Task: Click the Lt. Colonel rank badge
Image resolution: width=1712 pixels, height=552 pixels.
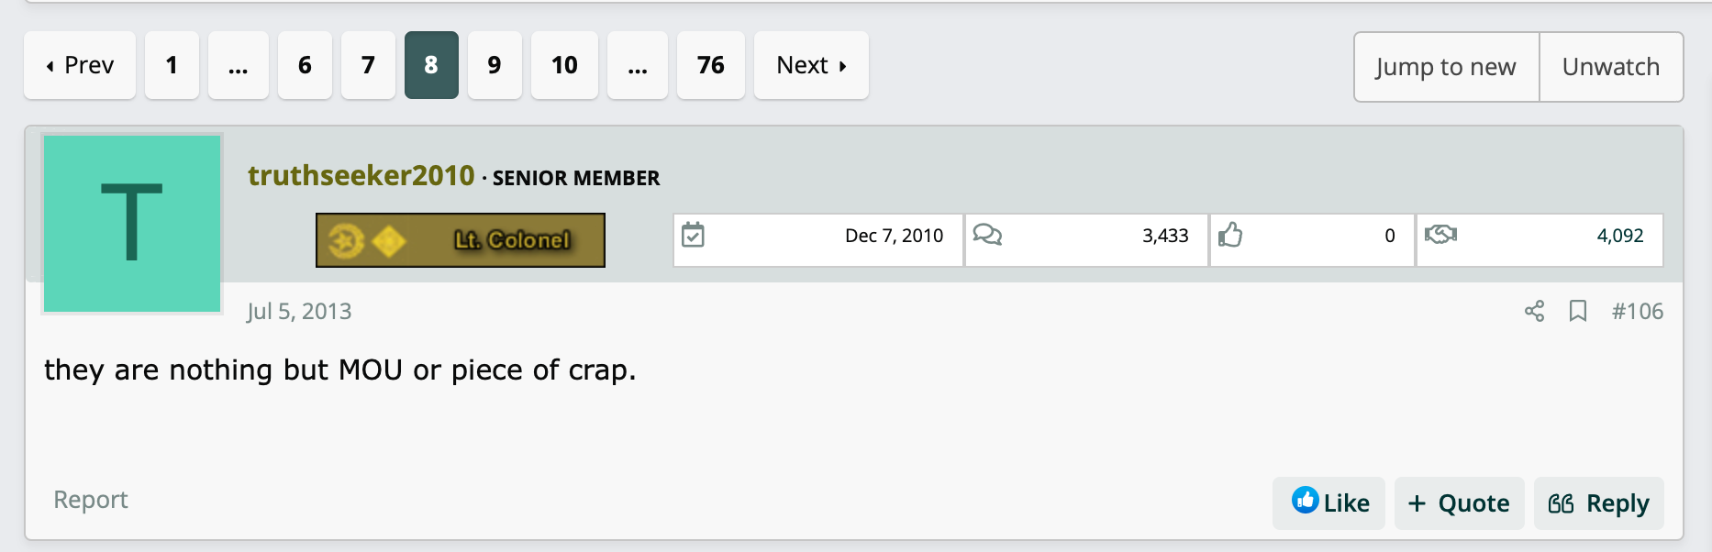Action: point(461,240)
